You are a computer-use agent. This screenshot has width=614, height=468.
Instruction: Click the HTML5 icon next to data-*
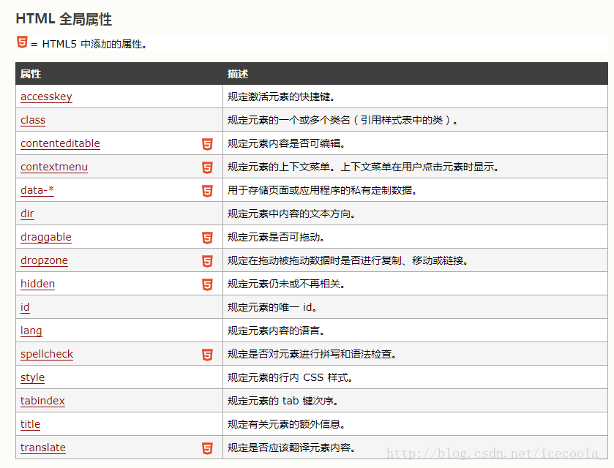click(x=206, y=190)
